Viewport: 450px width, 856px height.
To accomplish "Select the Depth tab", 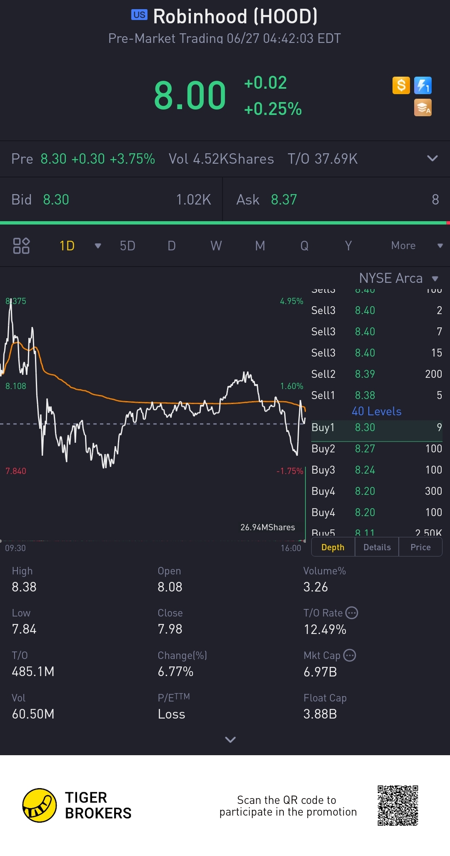I will click(333, 547).
